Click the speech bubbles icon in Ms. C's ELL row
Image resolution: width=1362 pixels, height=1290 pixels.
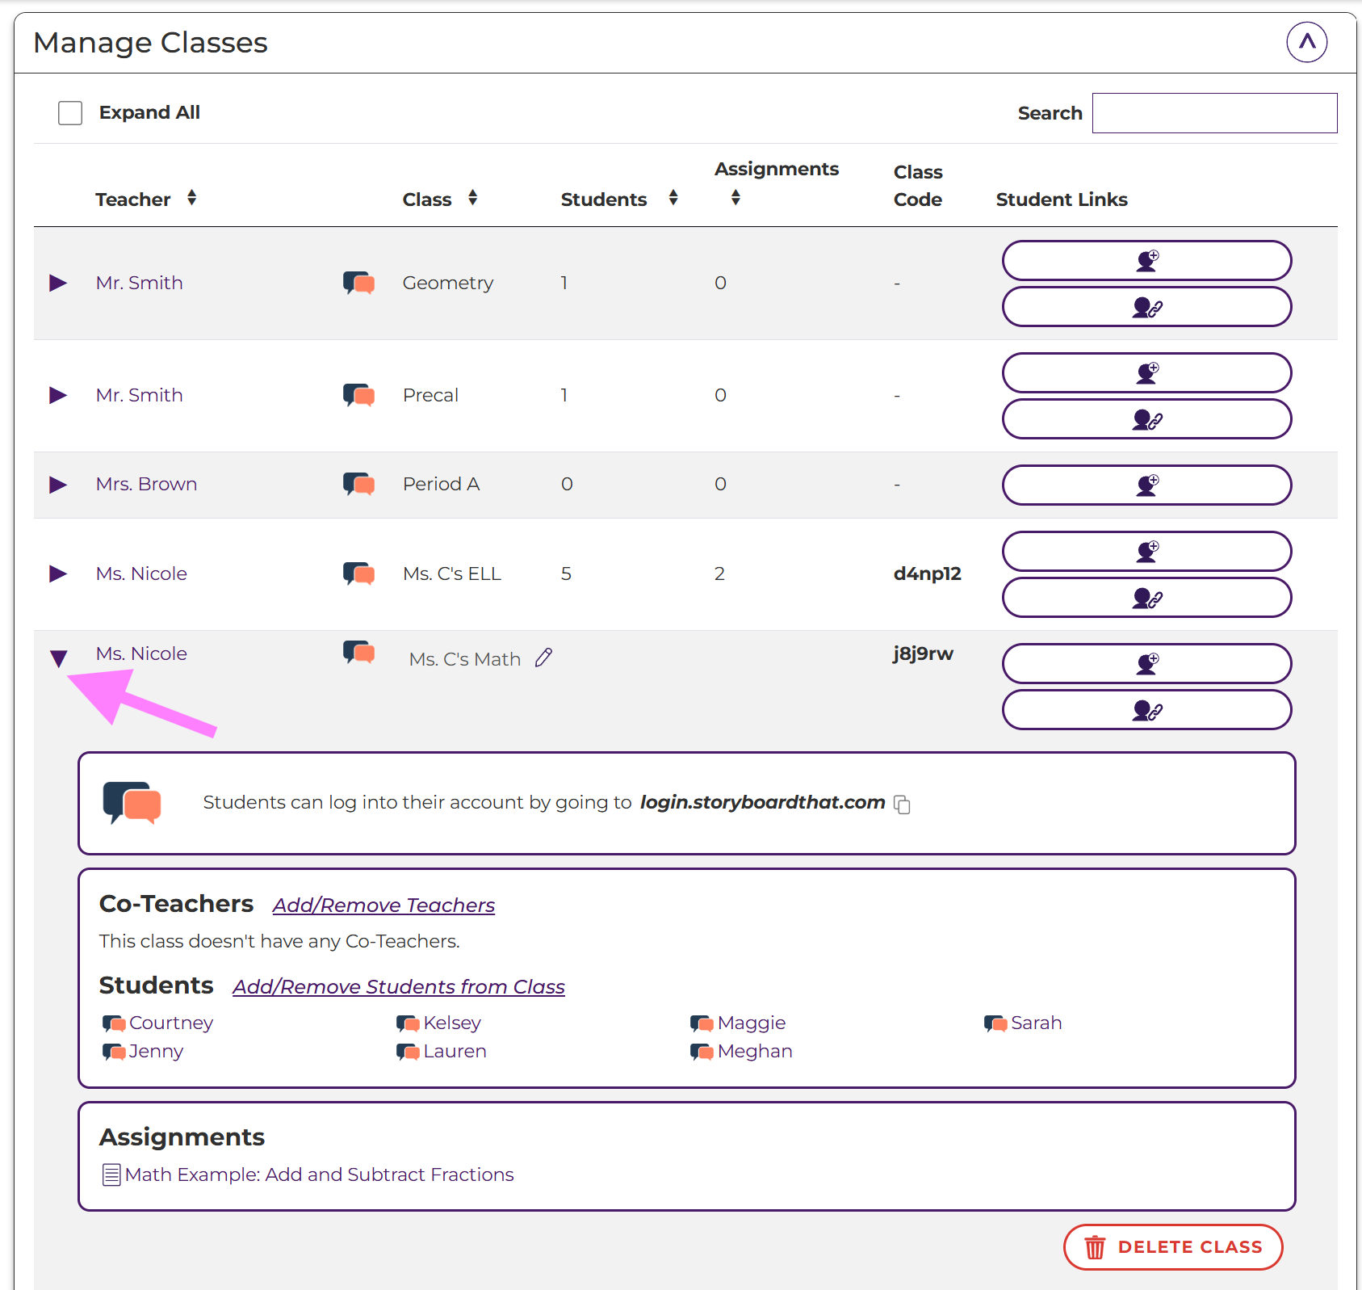pyautogui.click(x=358, y=574)
